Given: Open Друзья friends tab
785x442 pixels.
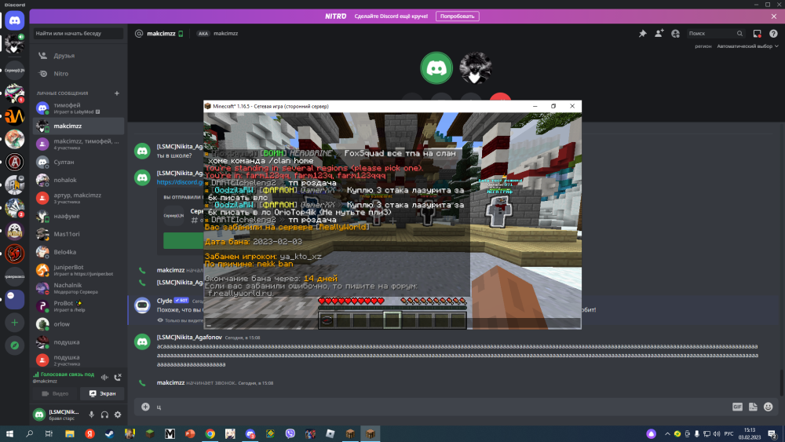Looking at the screenshot, I should 78,56.
